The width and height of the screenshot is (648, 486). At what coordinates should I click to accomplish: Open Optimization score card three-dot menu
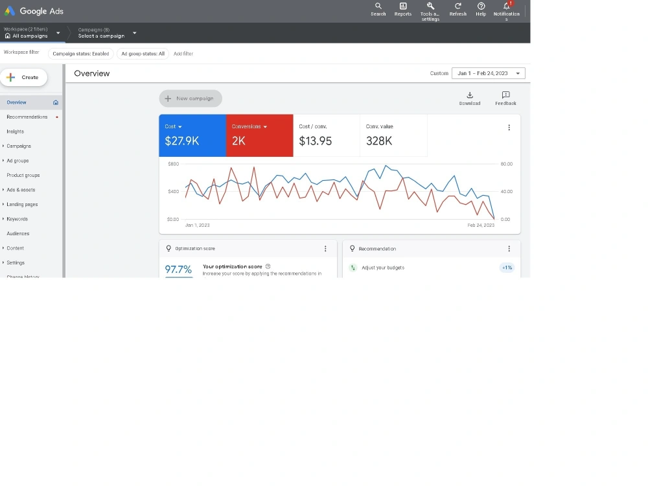point(326,249)
